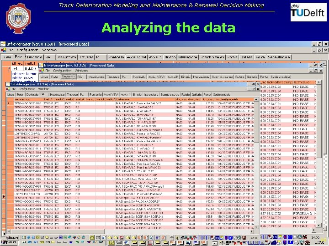Open the Intersezione tab in the back window
Viewport: 329px width, 246px height.
188,57
